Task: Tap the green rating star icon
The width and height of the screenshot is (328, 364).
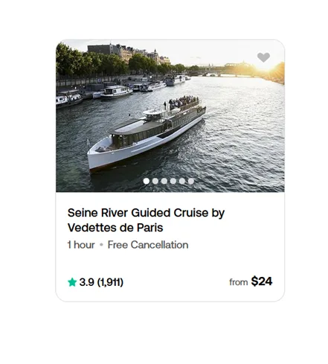Action: click(x=72, y=282)
